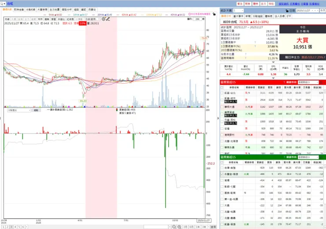Check the box for 摩根大通 row
The width and height of the screenshot is (326, 229).
pyautogui.click(x=222, y=107)
